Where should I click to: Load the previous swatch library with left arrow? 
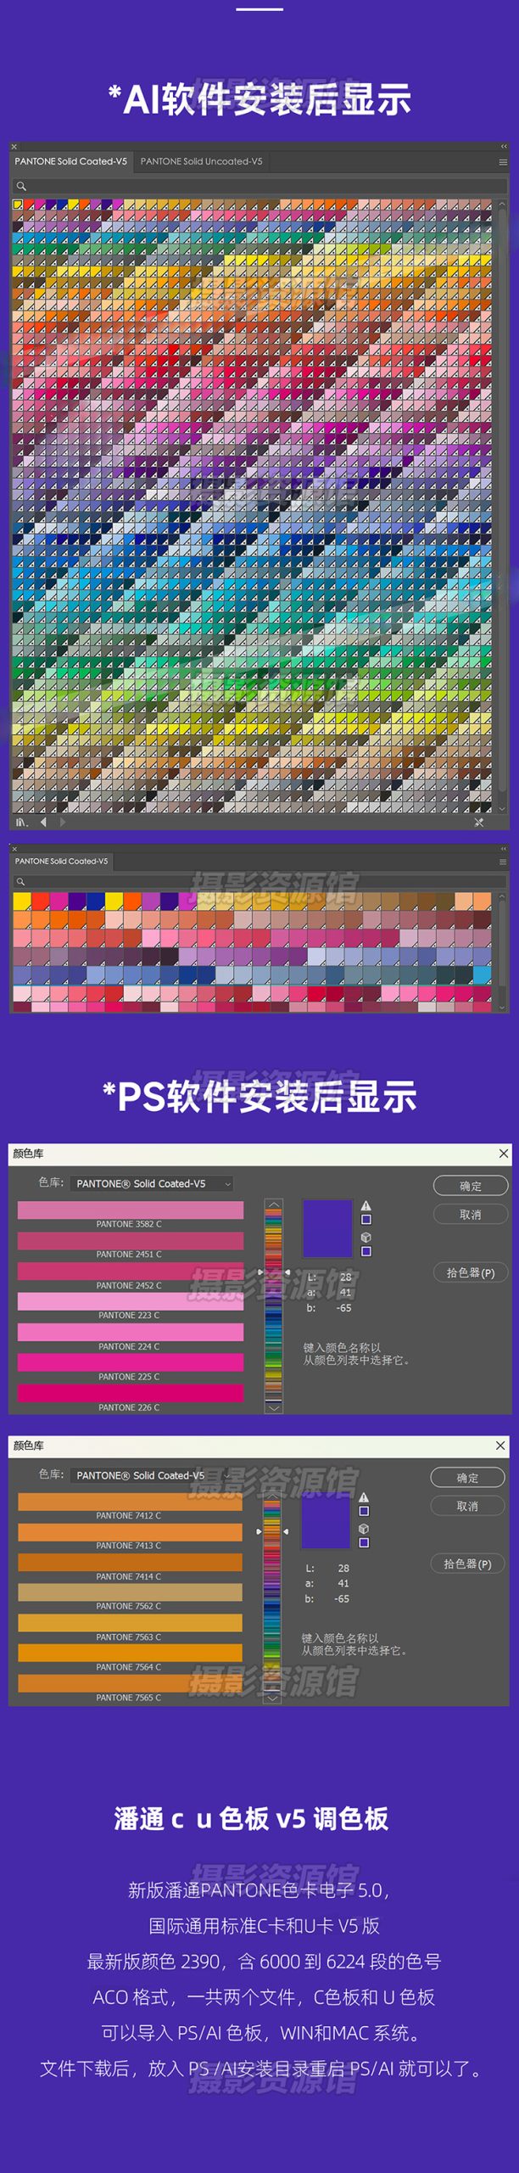coord(43,822)
